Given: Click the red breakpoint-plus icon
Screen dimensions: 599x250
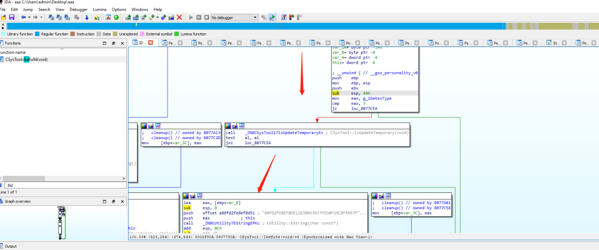Looking at the screenshot, I should pyautogui.click(x=292, y=17).
